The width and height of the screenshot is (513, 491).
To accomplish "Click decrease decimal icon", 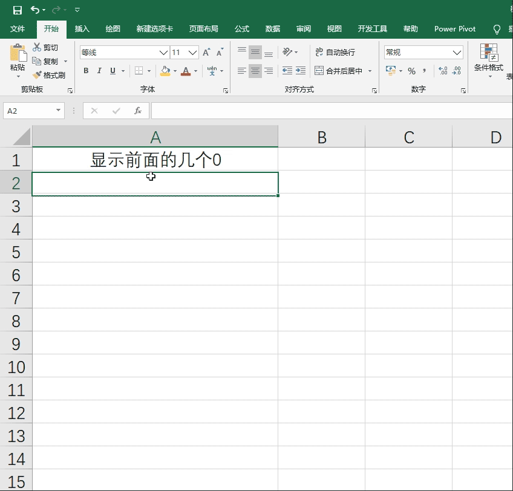I will click(x=456, y=71).
